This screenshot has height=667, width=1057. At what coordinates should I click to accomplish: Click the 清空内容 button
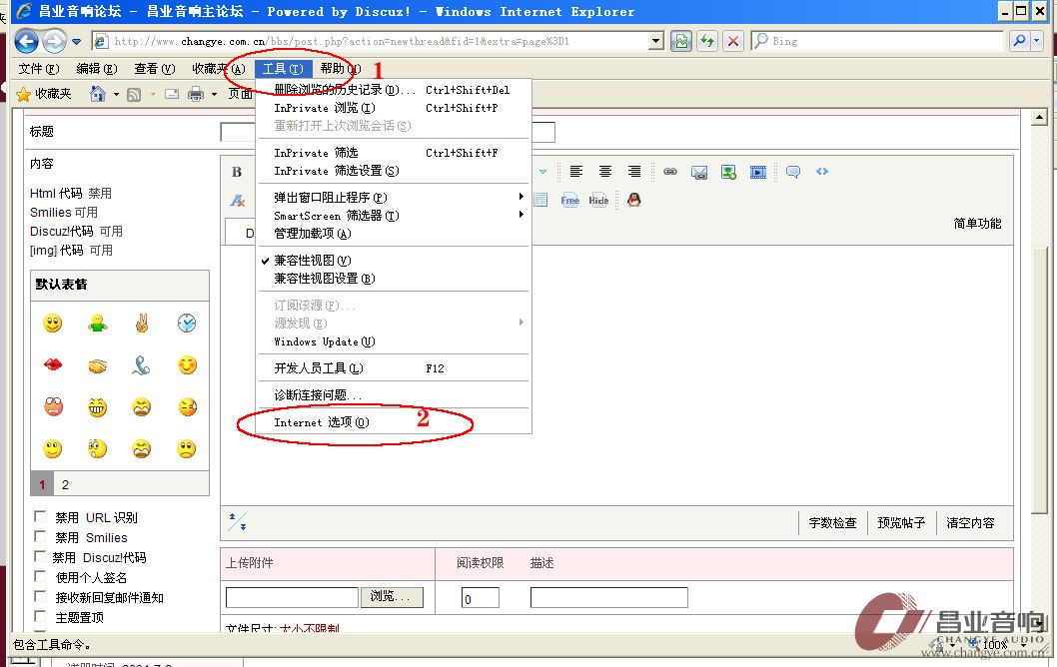(970, 523)
